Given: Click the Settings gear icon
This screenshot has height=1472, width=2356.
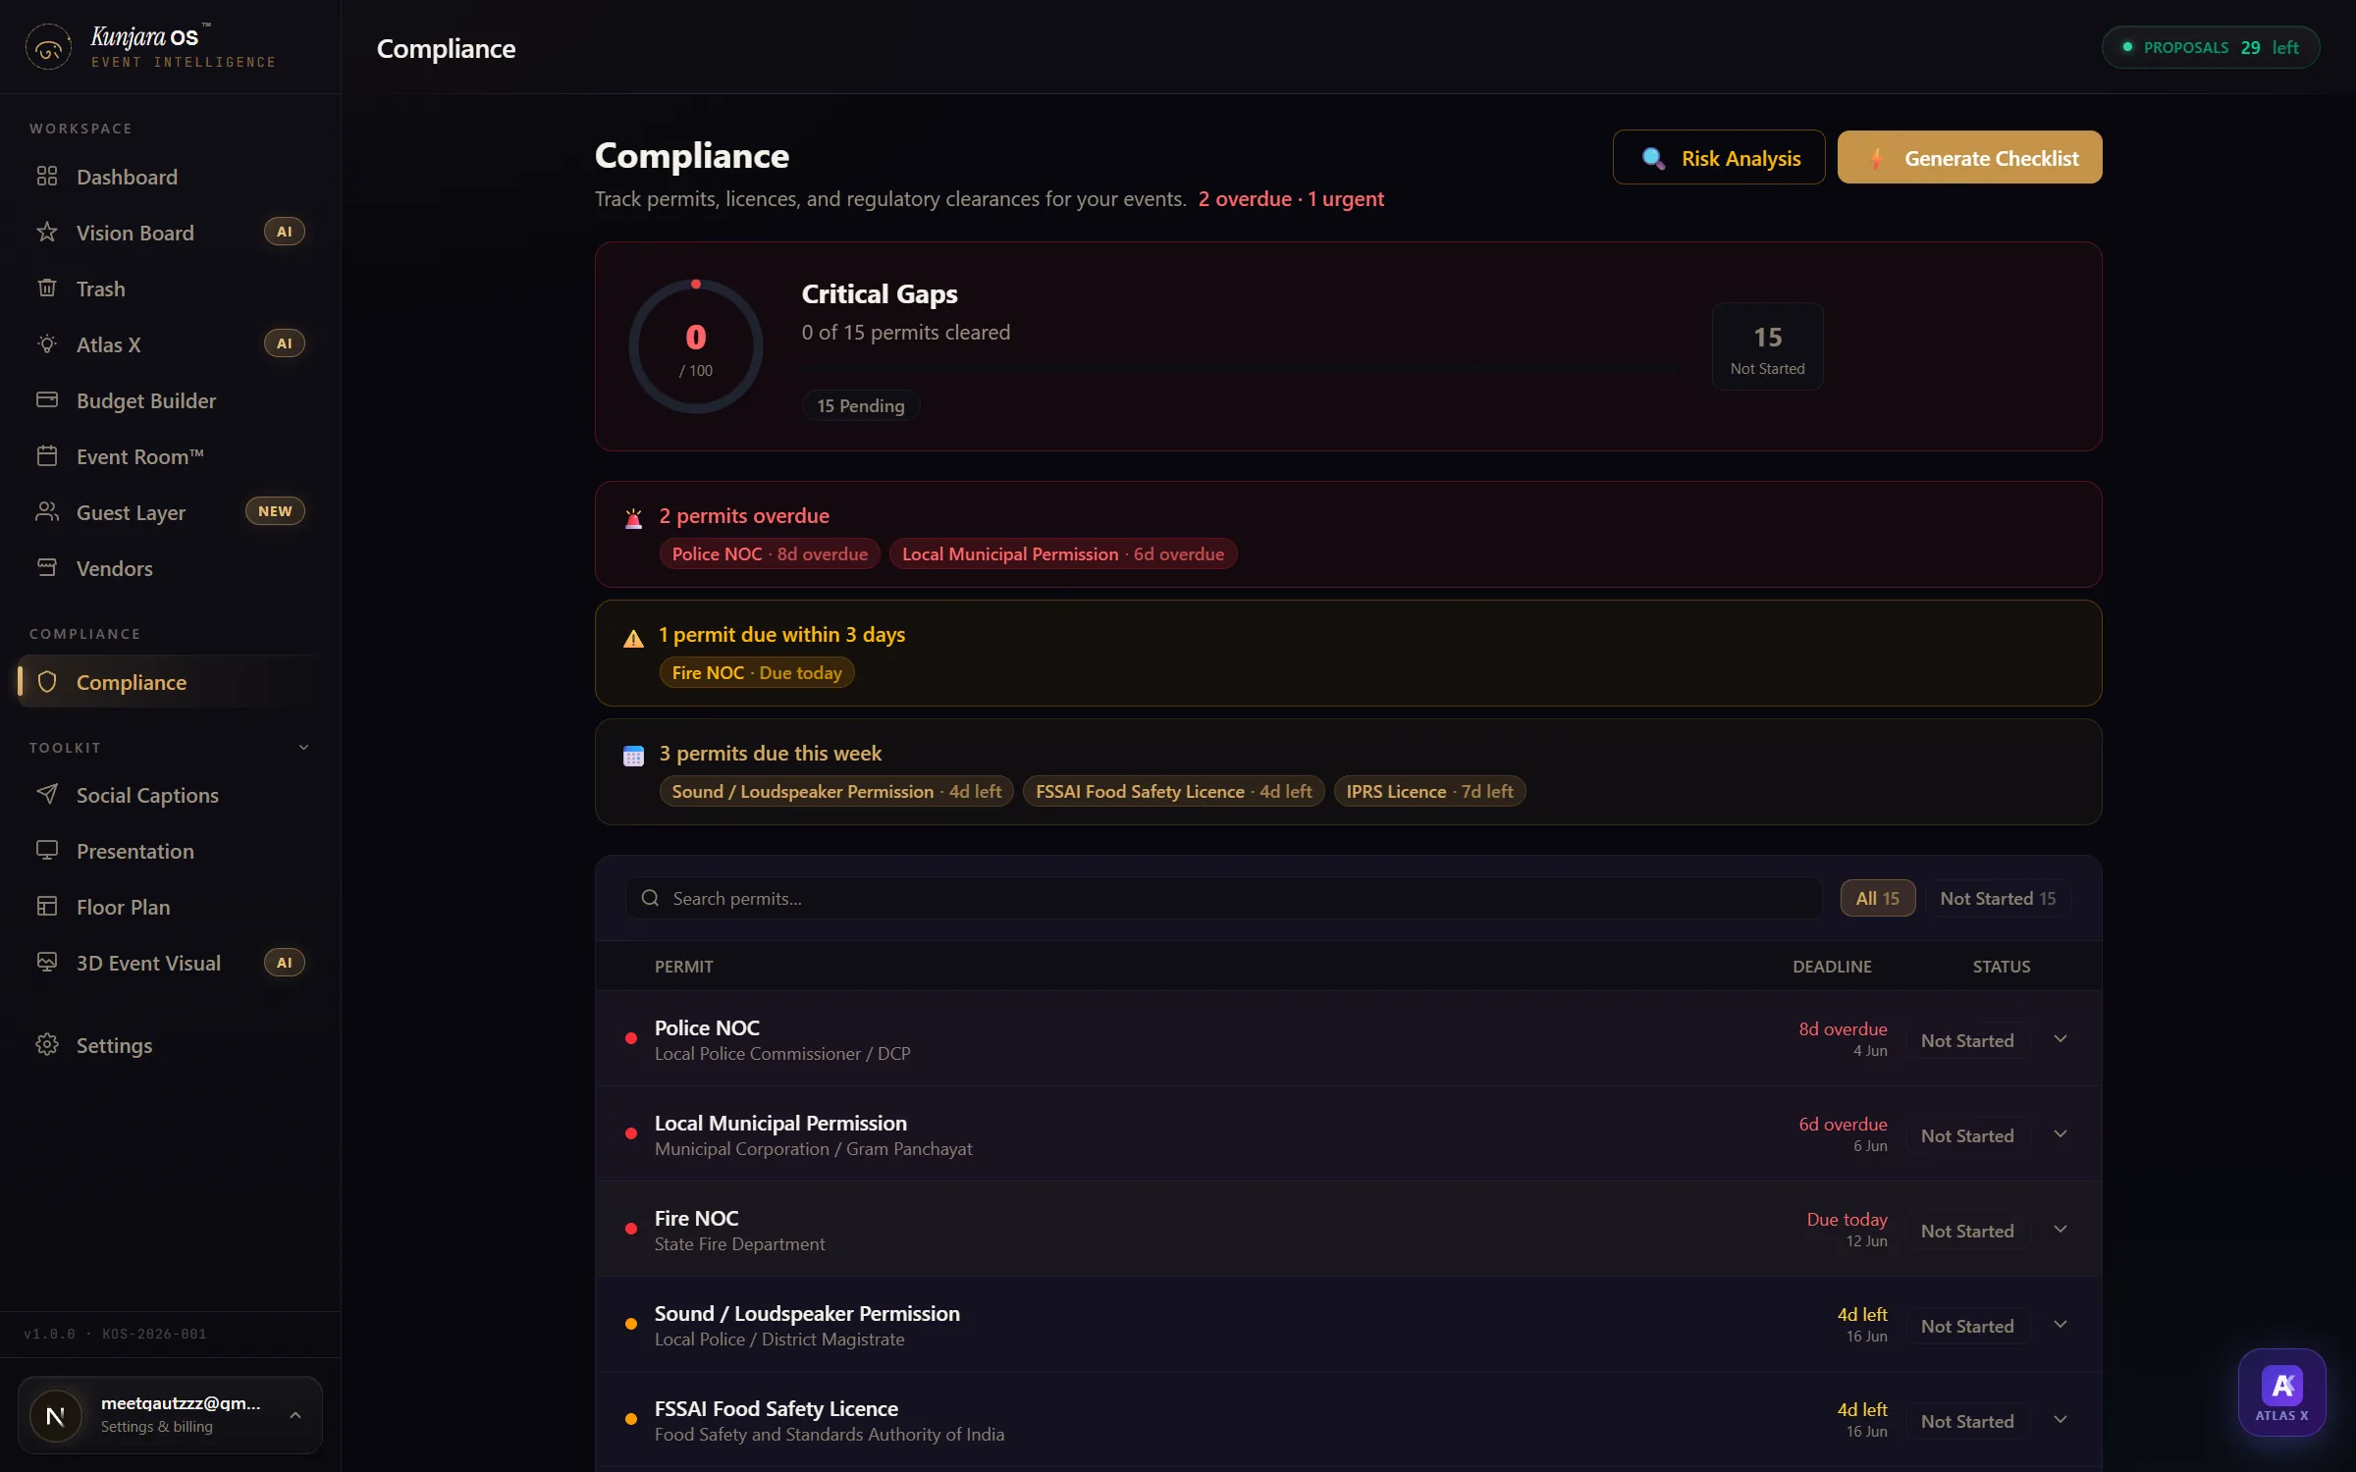Looking at the screenshot, I should click(x=47, y=1045).
